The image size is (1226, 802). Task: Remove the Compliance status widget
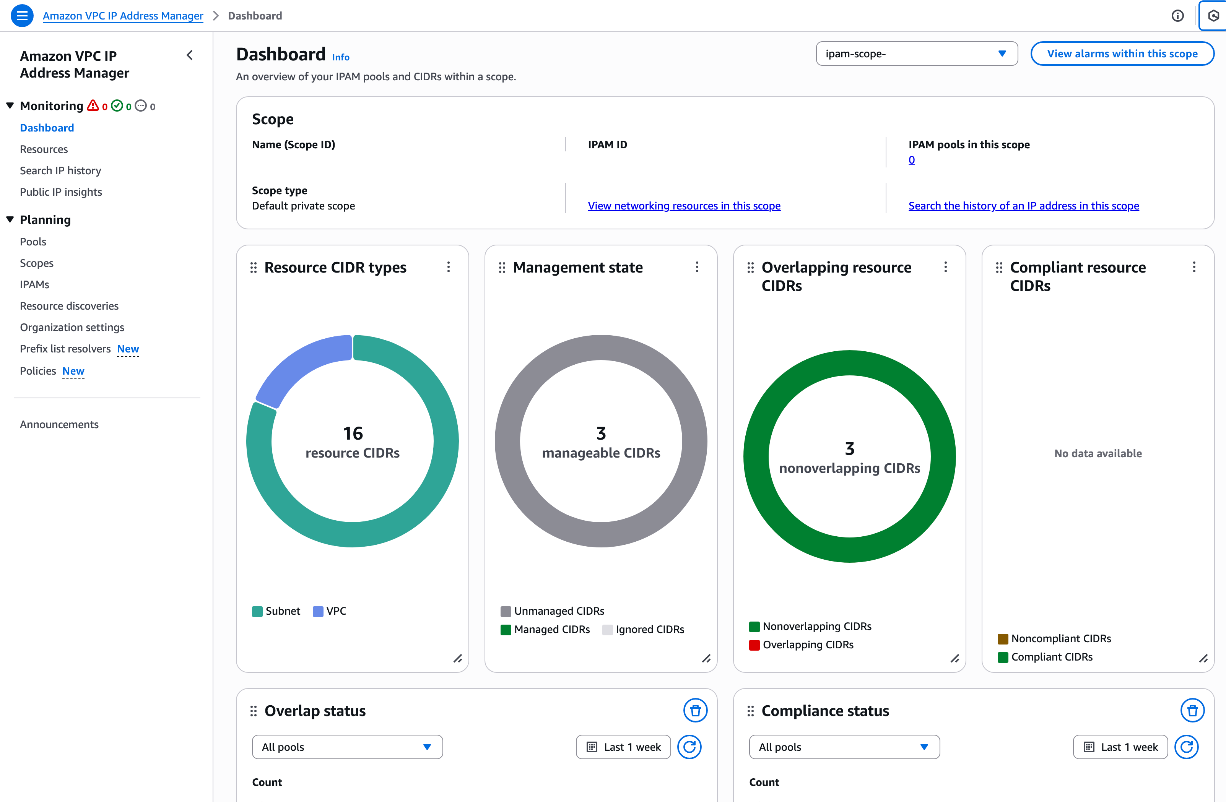coord(1192,711)
